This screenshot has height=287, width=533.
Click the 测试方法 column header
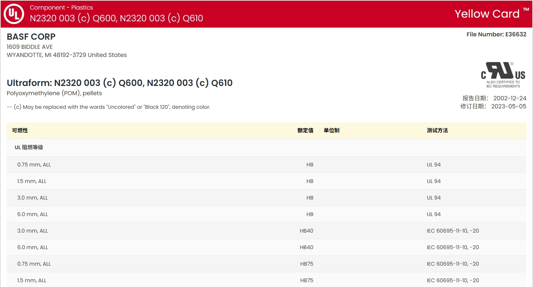[x=437, y=130]
